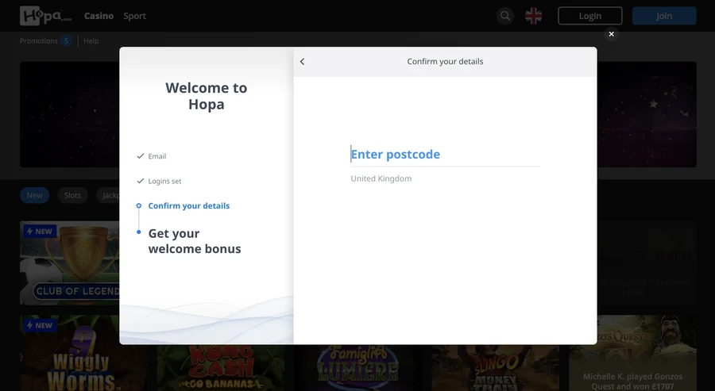Viewport: 715px width, 391px height.
Task: Open the Help link
Action: pos(91,41)
